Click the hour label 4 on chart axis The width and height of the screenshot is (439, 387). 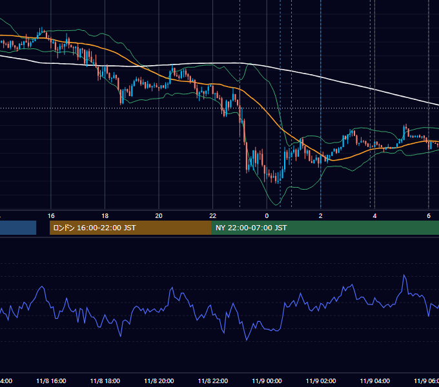click(x=374, y=216)
